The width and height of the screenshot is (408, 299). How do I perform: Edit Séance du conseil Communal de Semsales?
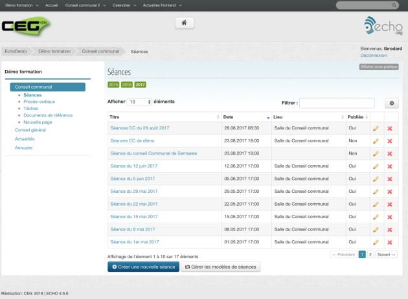coord(376,153)
